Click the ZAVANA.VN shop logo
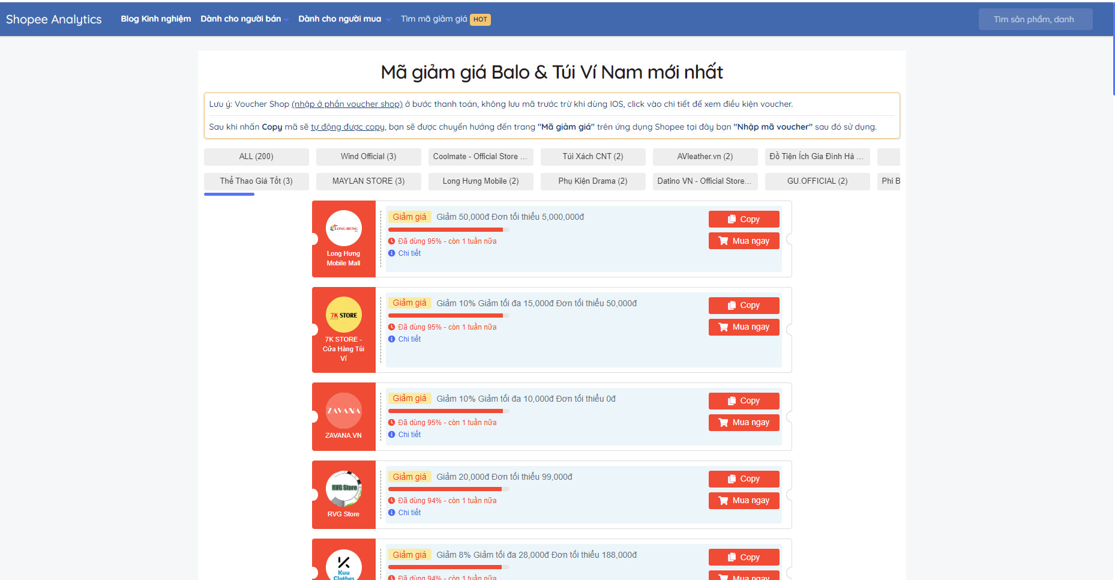Image resolution: width=1115 pixels, height=580 pixels. [343, 411]
